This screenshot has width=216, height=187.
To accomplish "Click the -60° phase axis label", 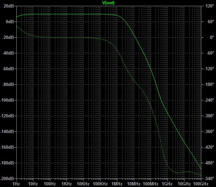I will pyautogui.click(x=210, y=53).
